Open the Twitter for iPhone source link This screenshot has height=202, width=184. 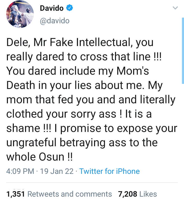[109, 171]
